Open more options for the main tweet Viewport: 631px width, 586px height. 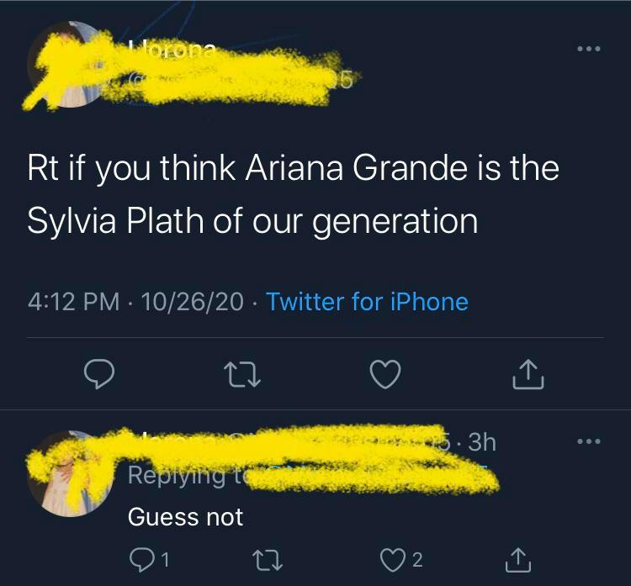point(589,50)
